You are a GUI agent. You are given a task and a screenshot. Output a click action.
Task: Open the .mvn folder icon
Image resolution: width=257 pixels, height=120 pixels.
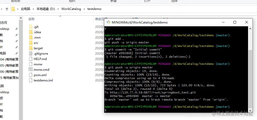coord(31,38)
